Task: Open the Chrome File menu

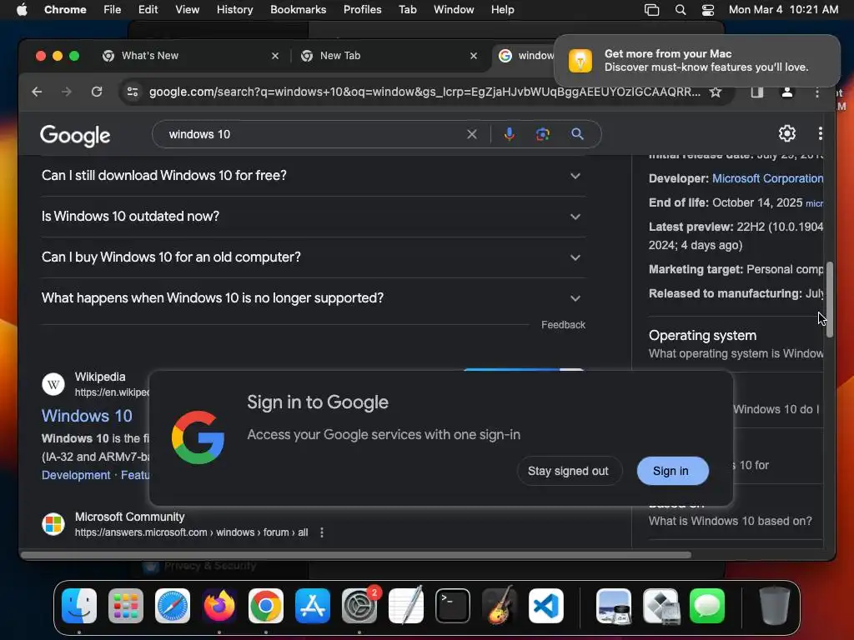Action: click(x=113, y=10)
